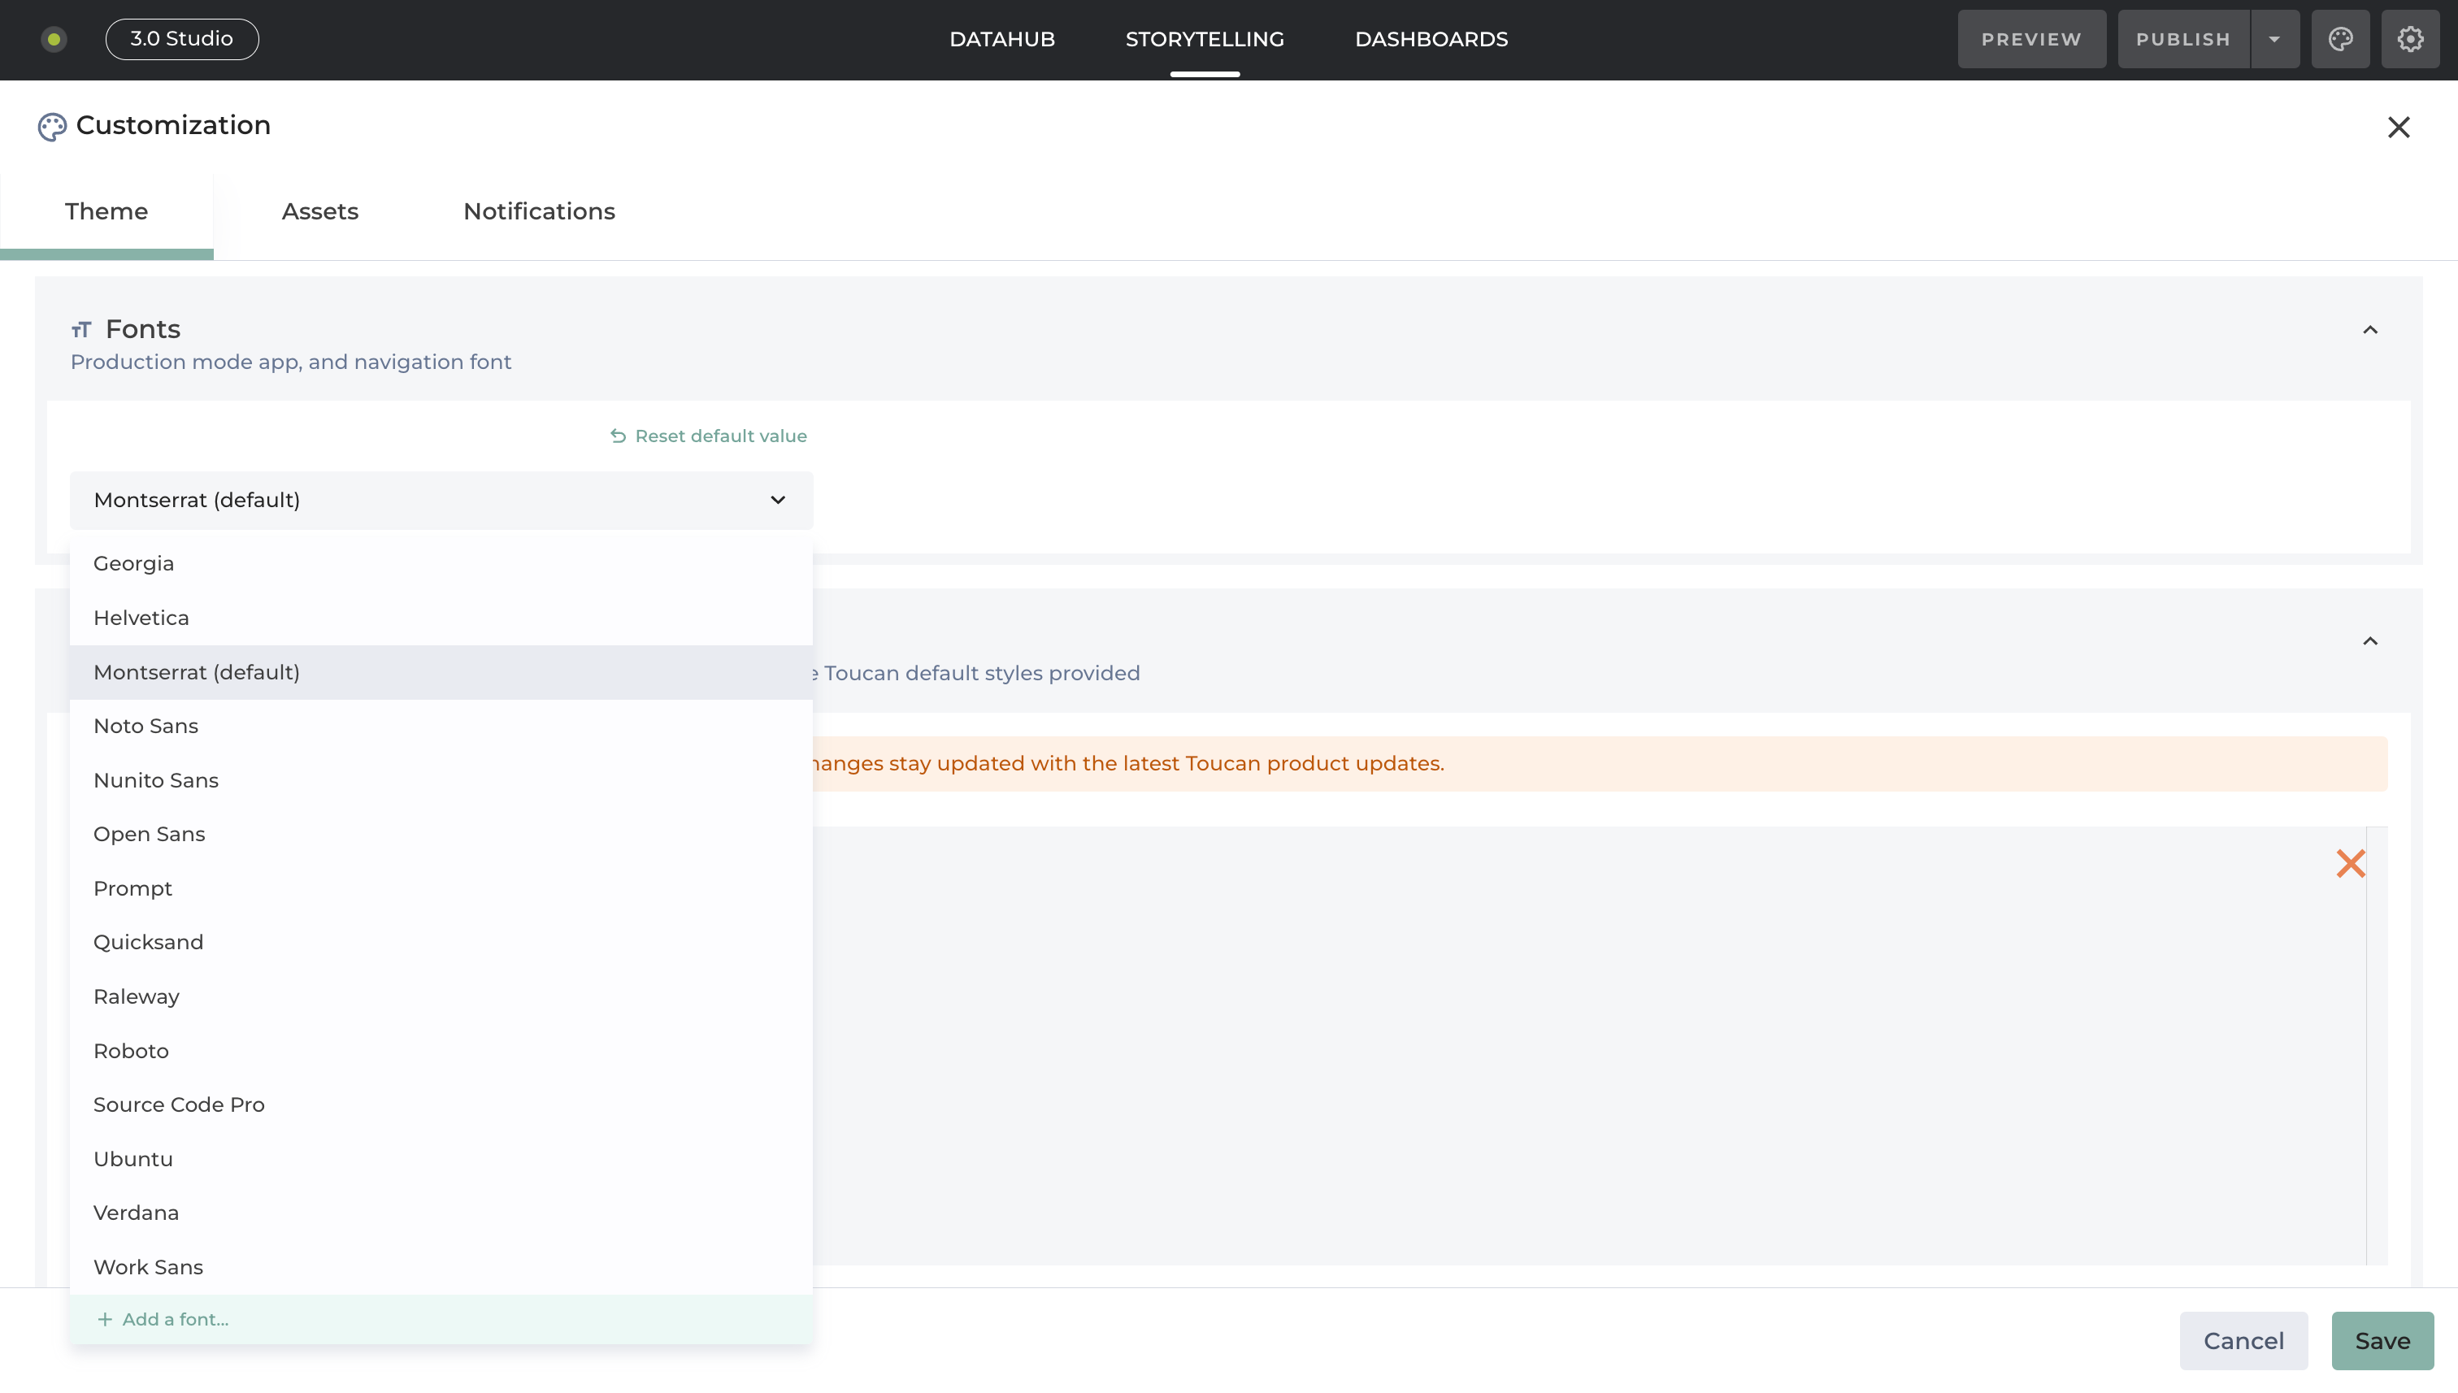Switch to the Assets tab
2458x1393 pixels.
pyautogui.click(x=319, y=211)
